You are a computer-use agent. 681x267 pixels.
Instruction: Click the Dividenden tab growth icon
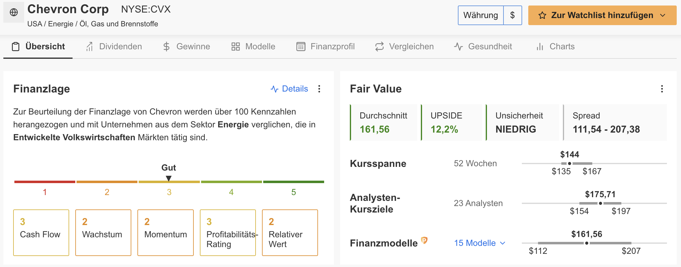[x=89, y=47]
